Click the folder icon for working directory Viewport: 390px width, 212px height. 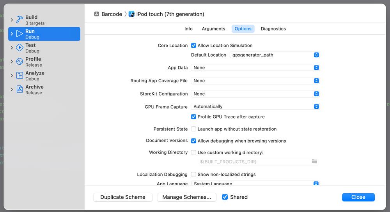pyautogui.click(x=314, y=161)
